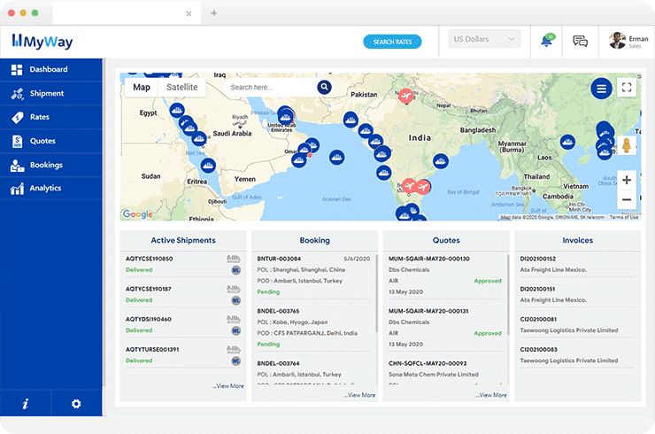
Task: Click ship marker in Bay of Bengal
Action: click(441, 161)
